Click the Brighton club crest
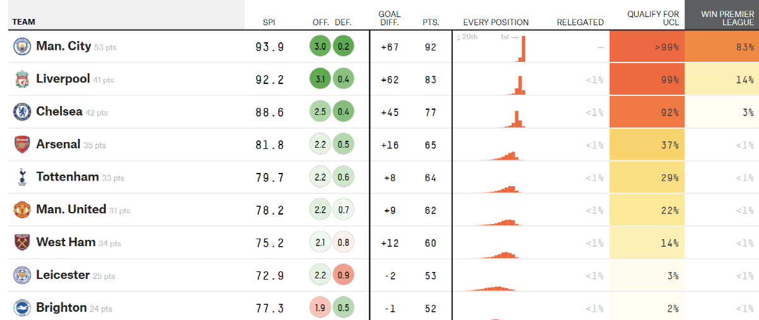The width and height of the screenshot is (759, 320). 22,308
